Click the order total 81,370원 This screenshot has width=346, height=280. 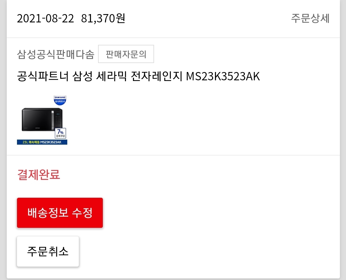coord(103,18)
